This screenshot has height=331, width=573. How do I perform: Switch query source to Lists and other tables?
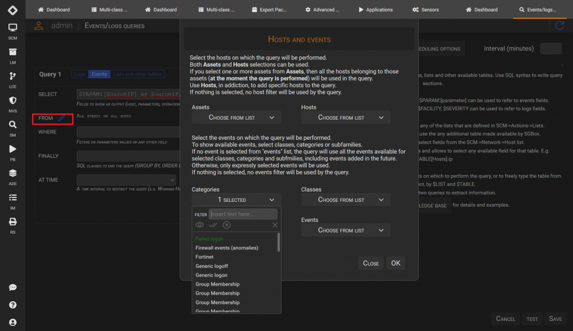(137, 74)
